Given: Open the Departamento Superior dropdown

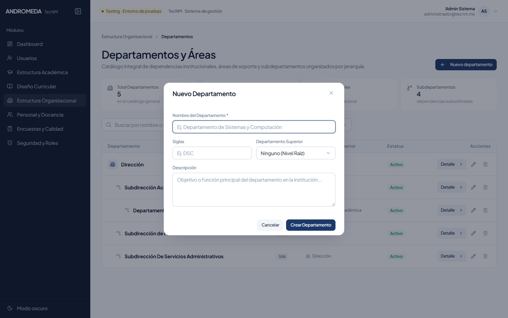Looking at the screenshot, I should (296, 153).
